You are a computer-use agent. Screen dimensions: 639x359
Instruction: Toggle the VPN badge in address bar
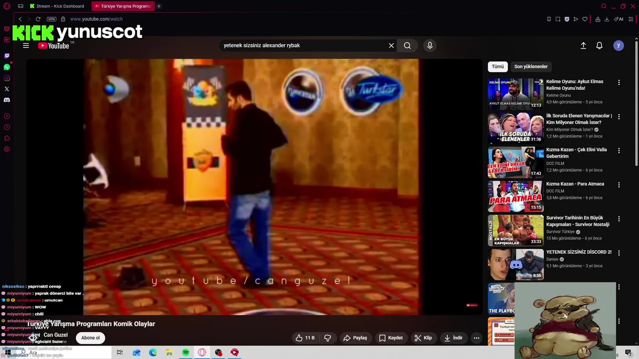(x=51, y=19)
